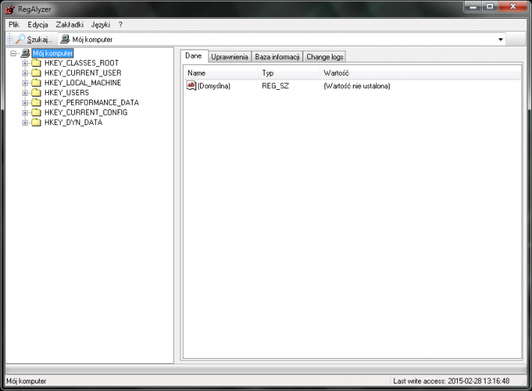
Task: Click the Mój komputer status bar text
Action: pyautogui.click(x=26, y=381)
